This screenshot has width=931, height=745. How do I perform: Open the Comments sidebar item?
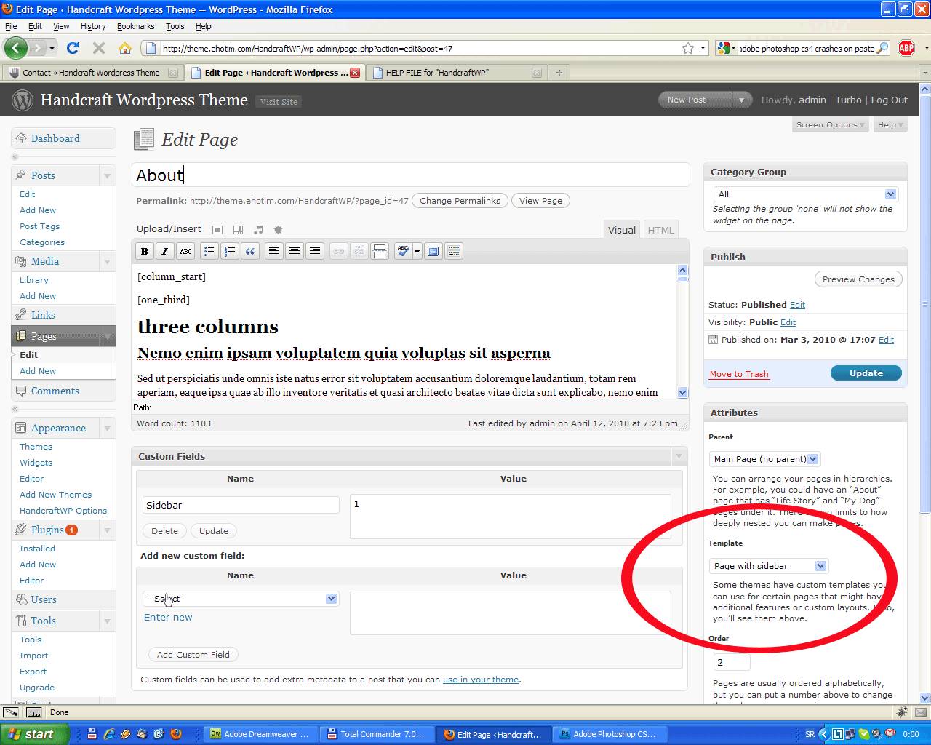click(55, 391)
